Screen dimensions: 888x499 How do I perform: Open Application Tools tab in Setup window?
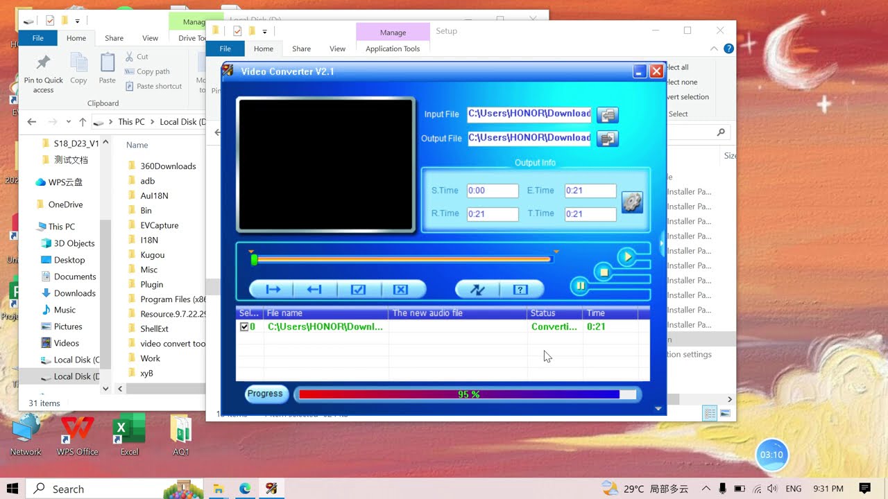393,49
